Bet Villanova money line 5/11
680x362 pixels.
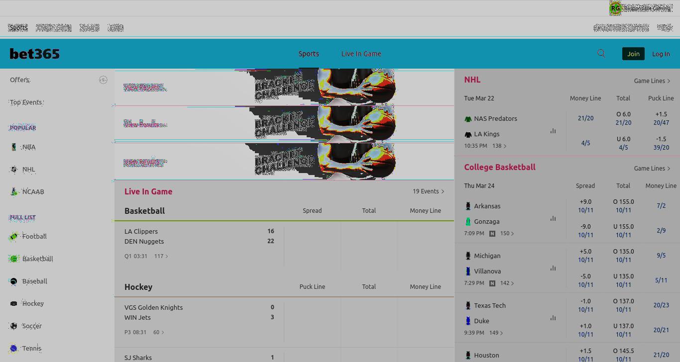[661, 280]
